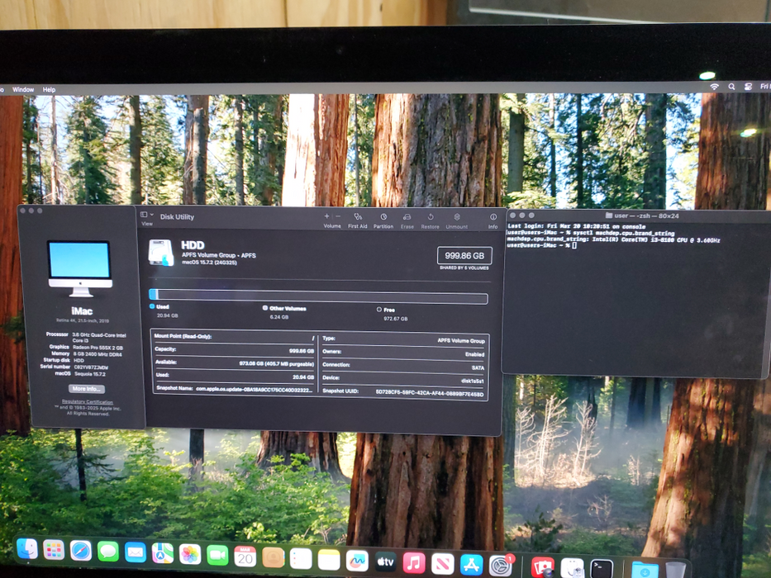This screenshot has width=771, height=578.
Task: Click the Wi-Fi menu bar icon
Action: [715, 87]
